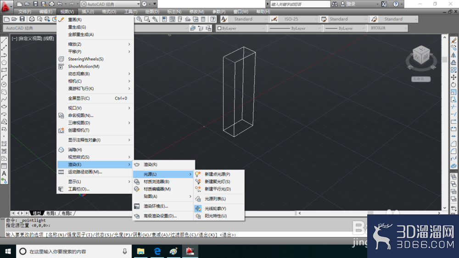Click the Light glyphs icon
This screenshot has width=459, height=258.
(198, 208)
